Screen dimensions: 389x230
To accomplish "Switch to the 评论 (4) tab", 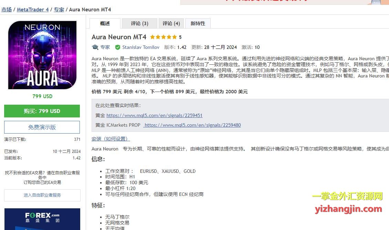I will (x=171, y=23).
